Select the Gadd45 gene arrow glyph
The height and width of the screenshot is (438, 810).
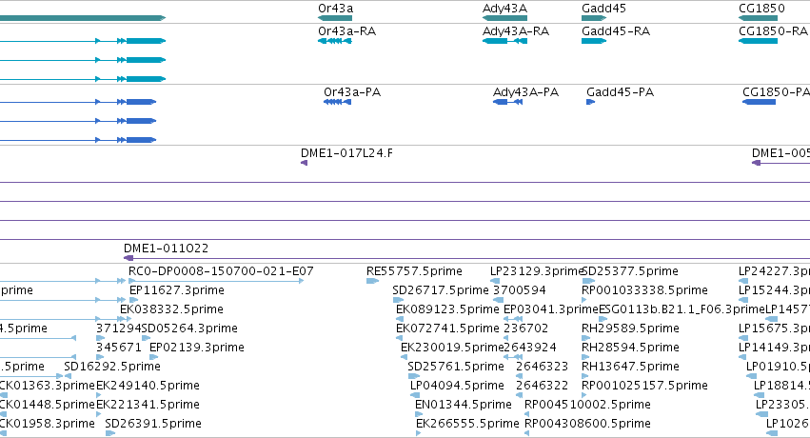(x=594, y=18)
